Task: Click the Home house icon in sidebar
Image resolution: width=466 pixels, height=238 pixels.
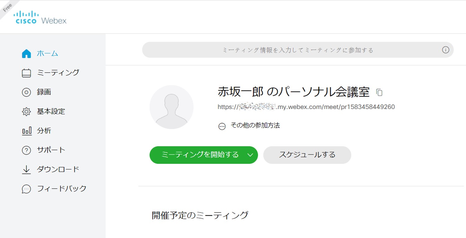Action: click(x=26, y=54)
